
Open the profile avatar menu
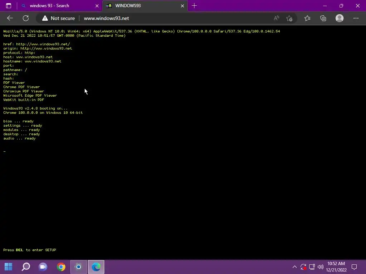[x=340, y=18]
